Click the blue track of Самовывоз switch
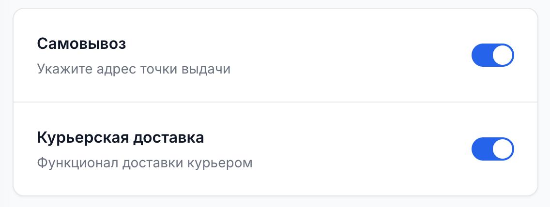The height and width of the screenshot is (207, 550). 481,56
